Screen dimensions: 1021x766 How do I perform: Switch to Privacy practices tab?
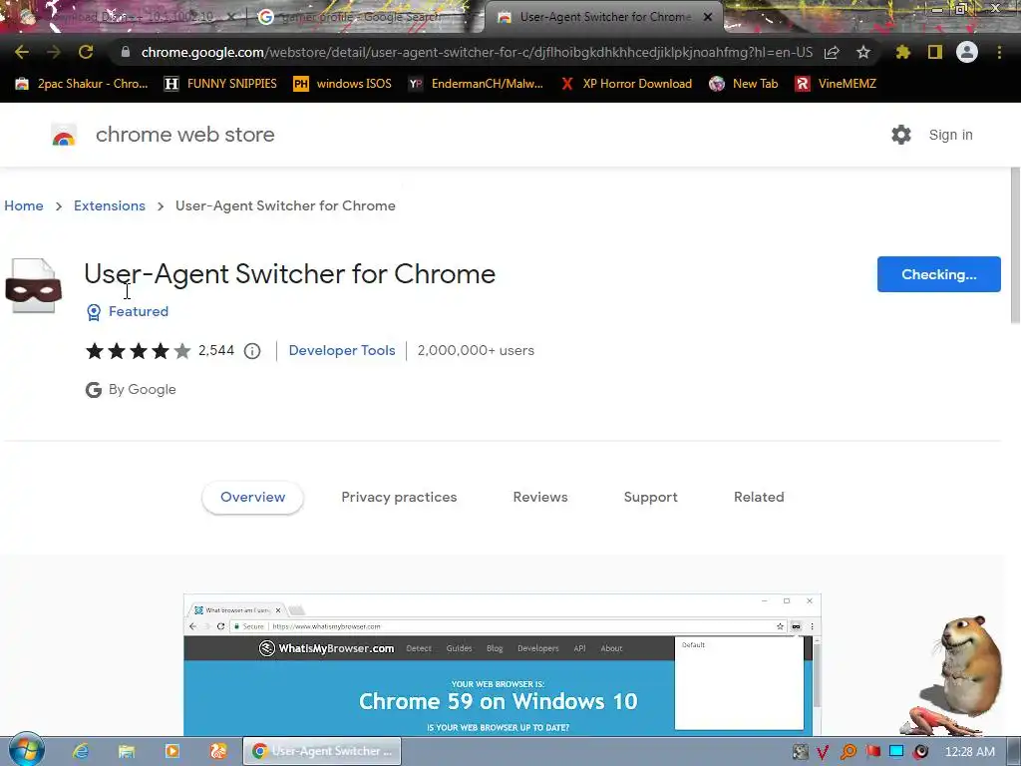[x=399, y=497]
